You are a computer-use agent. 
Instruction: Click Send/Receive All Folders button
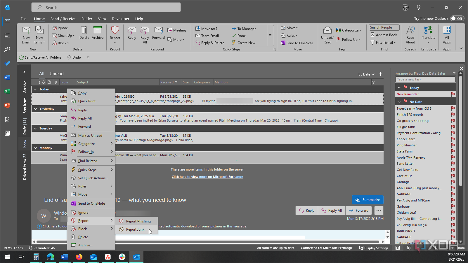[40, 57]
